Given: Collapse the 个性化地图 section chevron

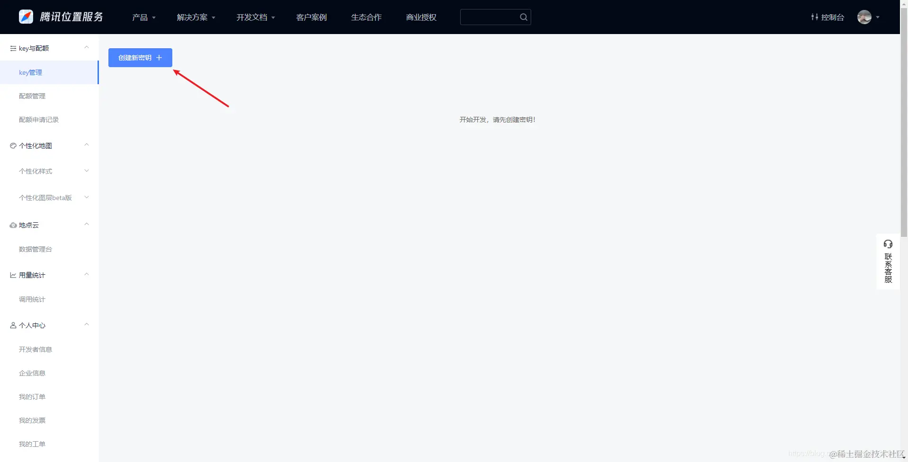Looking at the screenshot, I should pyautogui.click(x=87, y=145).
